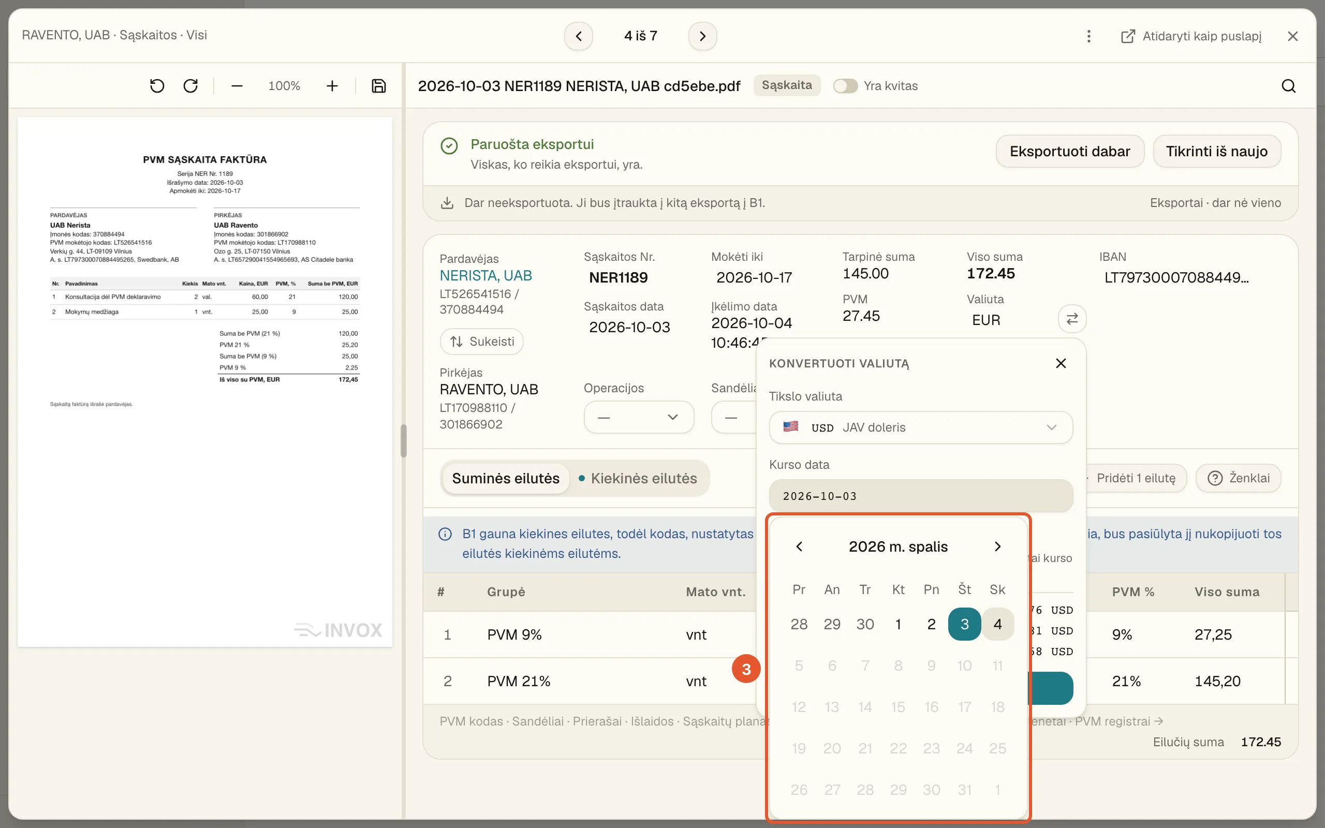
Task: Click the Mokėti iki date field
Action: (x=754, y=278)
